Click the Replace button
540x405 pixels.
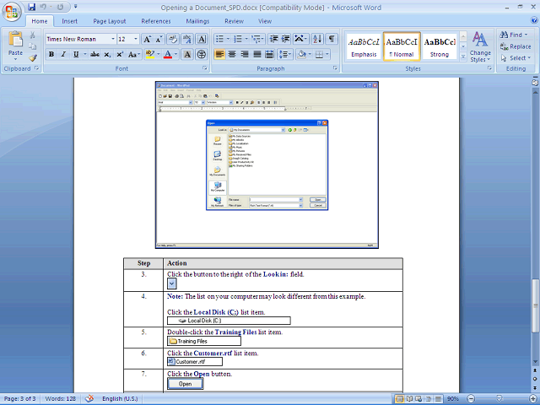pos(516,46)
